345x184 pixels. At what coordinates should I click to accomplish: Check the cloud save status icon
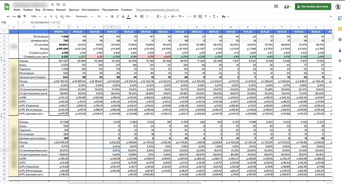[x=64, y=5]
